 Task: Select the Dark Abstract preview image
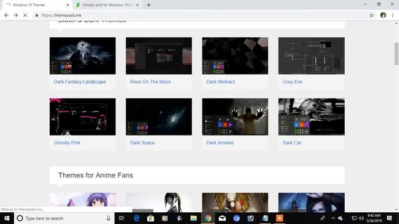(235, 56)
